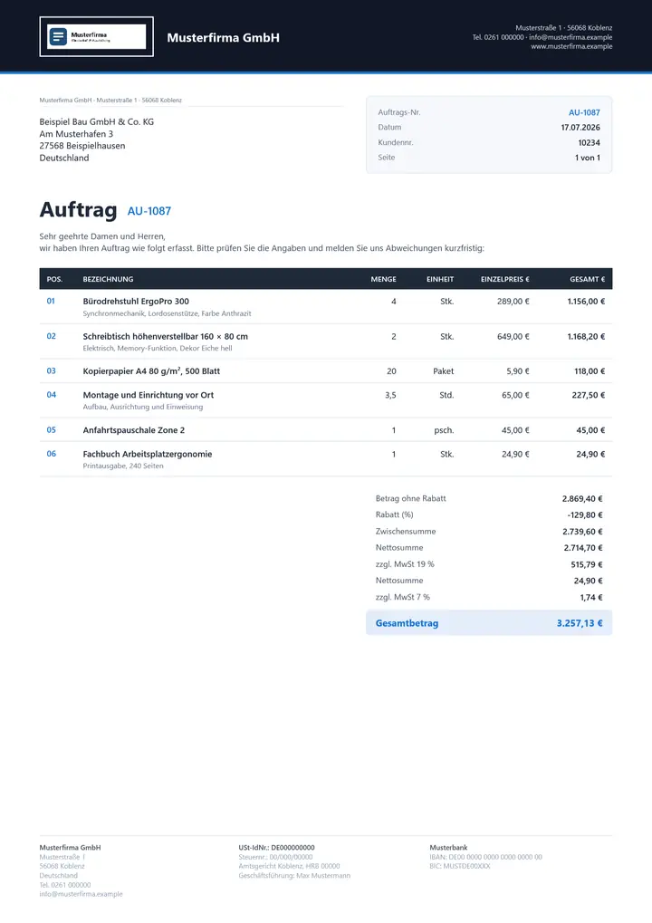Click total '118,00 €'
Image resolution: width=652 pixels, height=923 pixels.
pos(590,371)
